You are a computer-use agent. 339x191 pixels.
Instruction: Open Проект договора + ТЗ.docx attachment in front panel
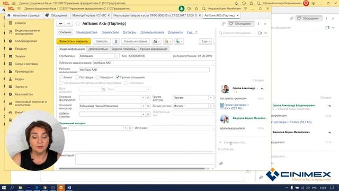coord(235,106)
